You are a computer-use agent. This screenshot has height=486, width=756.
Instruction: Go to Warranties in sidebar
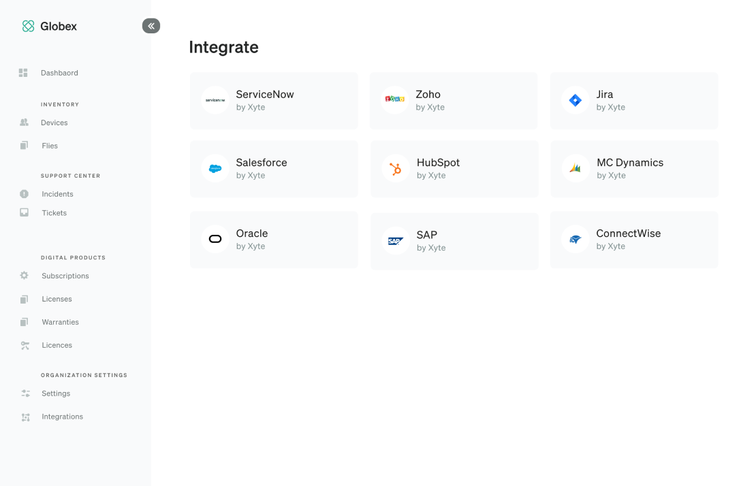(x=60, y=322)
